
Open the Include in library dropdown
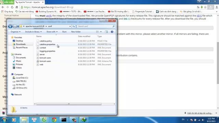pyautogui.click(x=34, y=32)
